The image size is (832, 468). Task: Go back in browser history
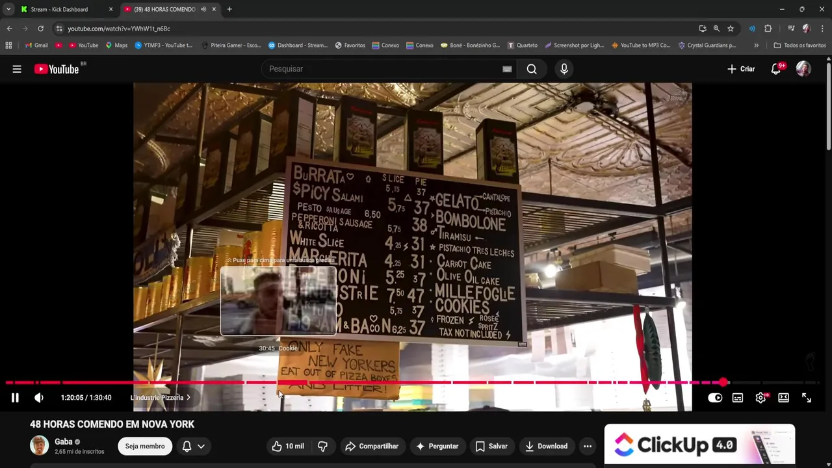[x=9, y=29]
